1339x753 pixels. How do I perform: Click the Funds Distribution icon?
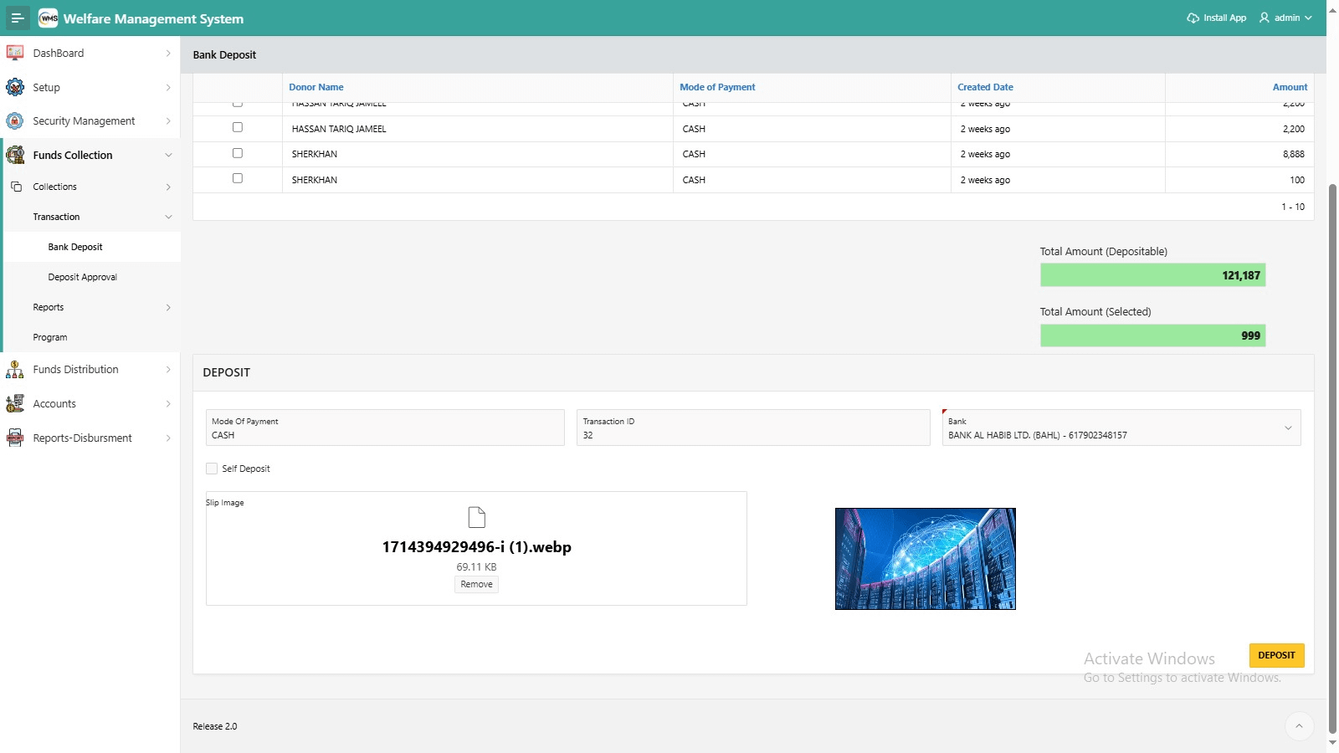15,370
